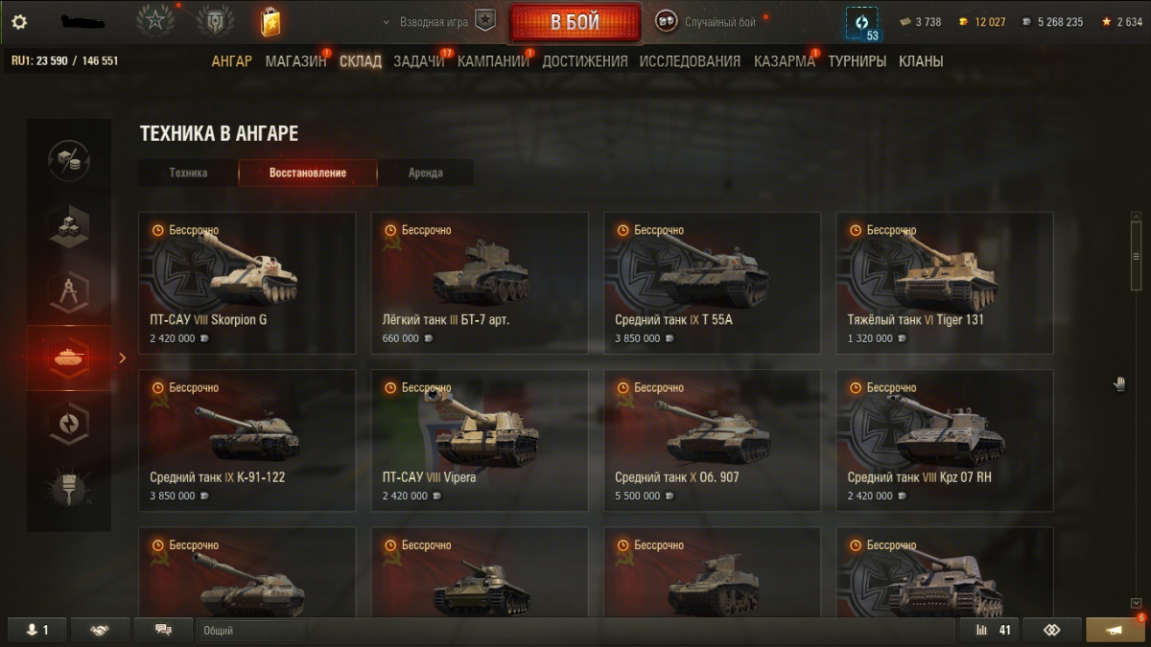The image size is (1151, 647).
Task: Click the handshake icon in bottom bar
Action: click(100, 630)
